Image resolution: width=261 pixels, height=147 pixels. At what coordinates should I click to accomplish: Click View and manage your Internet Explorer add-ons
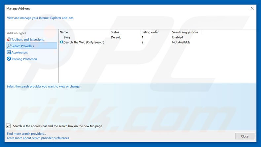point(40,18)
